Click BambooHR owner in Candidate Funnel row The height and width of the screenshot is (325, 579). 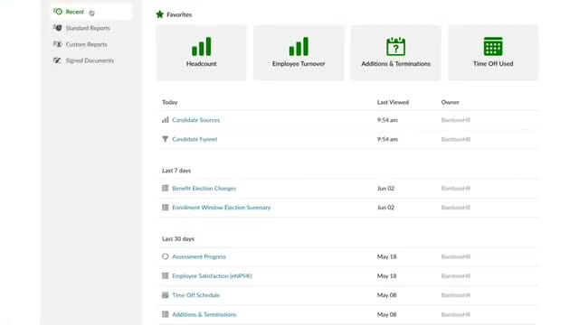pyautogui.click(x=456, y=139)
